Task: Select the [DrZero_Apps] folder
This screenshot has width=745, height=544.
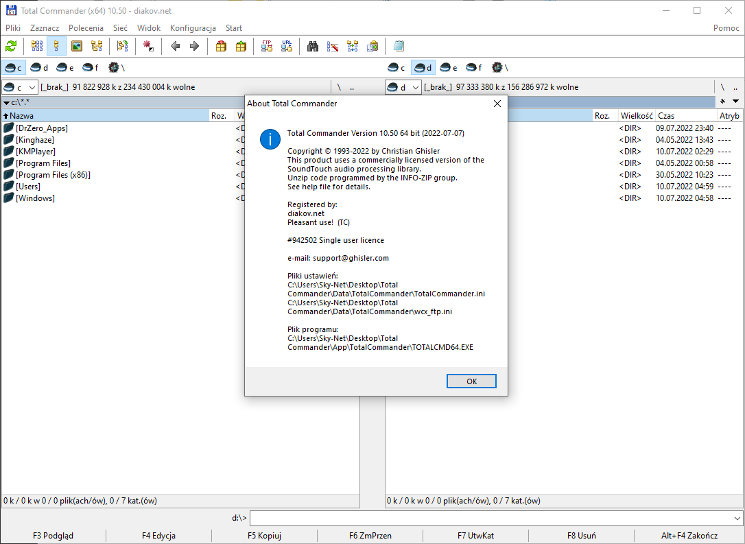Action: (x=42, y=128)
